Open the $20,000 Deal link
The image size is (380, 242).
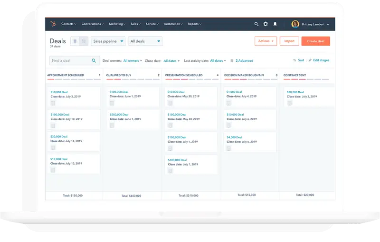pos(295,92)
